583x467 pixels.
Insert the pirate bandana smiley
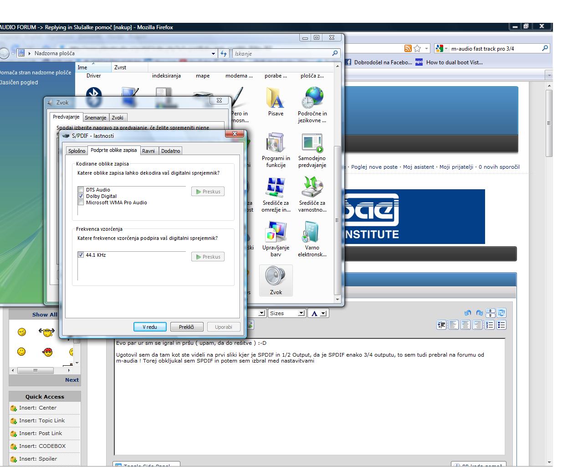(47, 352)
